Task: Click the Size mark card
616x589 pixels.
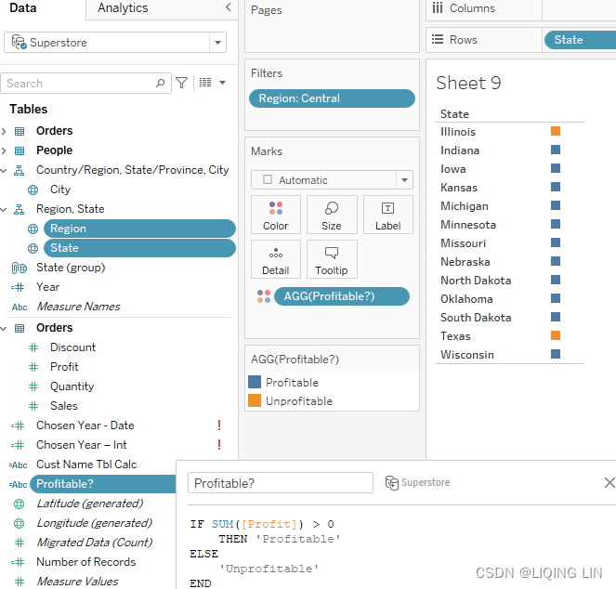Action: click(332, 215)
